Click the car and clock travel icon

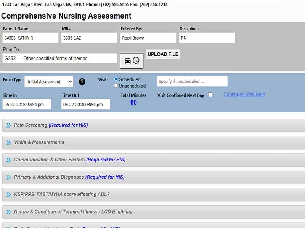[132, 61]
